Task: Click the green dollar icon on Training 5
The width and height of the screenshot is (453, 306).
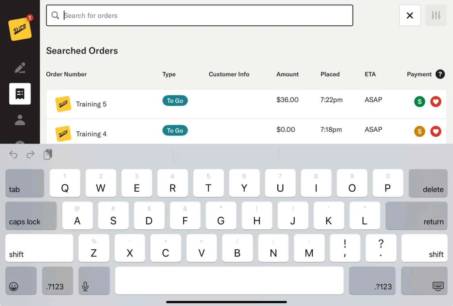Action: pyautogui.click(x=419, y=102)
